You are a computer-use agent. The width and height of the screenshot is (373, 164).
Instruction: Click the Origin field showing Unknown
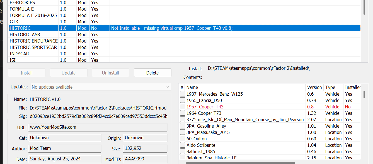coord(145,138)
